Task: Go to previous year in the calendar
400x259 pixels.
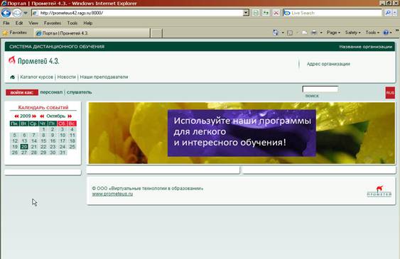Action: 16,116
